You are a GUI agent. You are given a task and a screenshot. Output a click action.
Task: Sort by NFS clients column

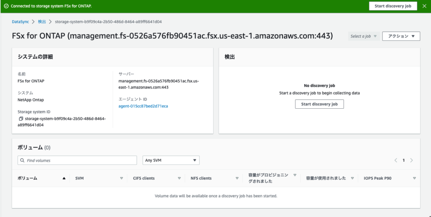coord(237,178)
